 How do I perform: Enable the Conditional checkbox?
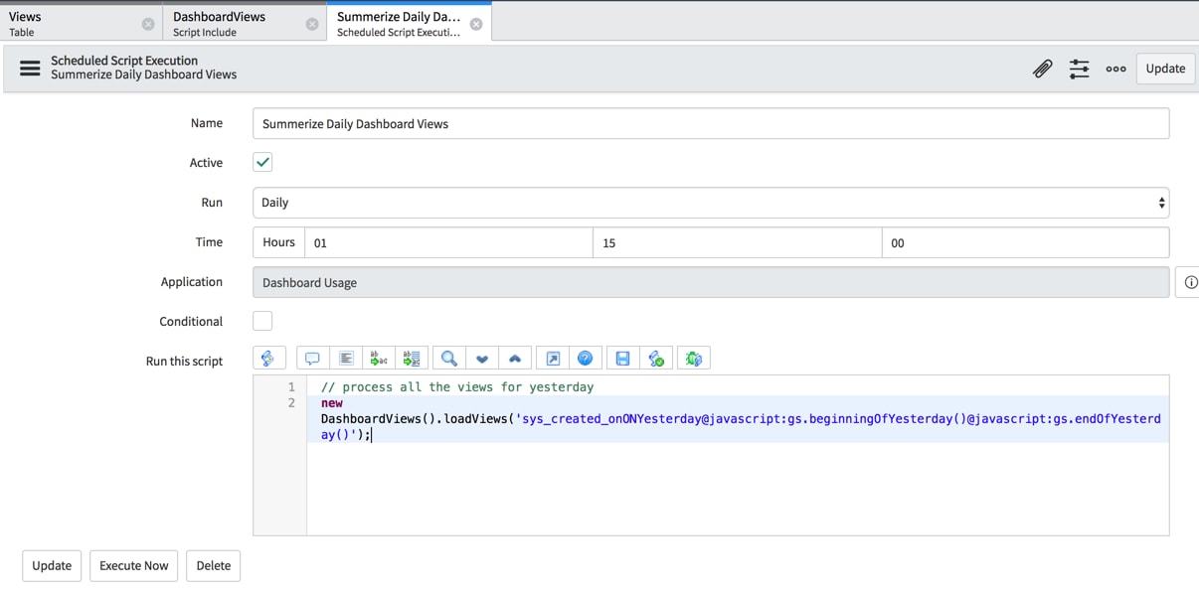(x=261, y=320)
